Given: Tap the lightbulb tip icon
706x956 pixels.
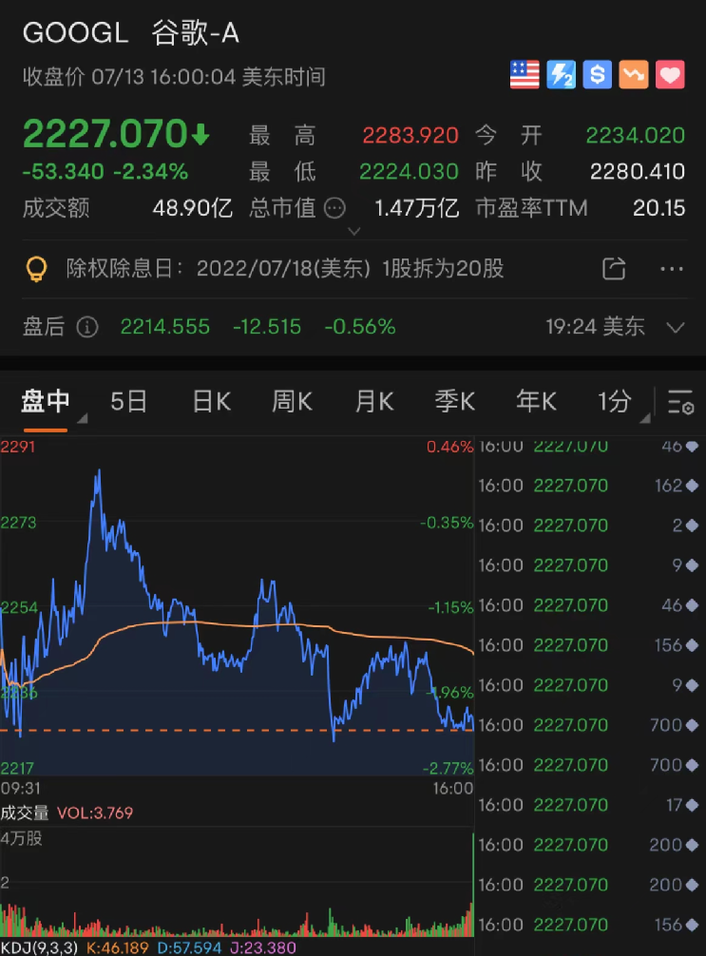Looking at the screenshot, I should coord(36,269).
